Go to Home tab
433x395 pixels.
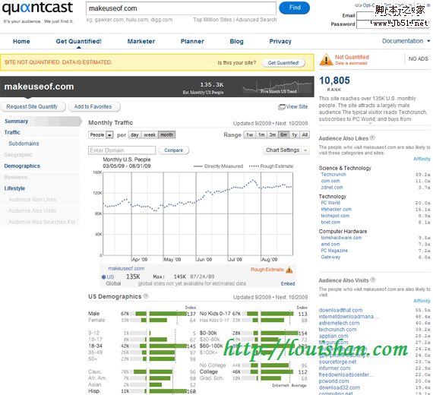pyautogui.click(x=21, y=42)
